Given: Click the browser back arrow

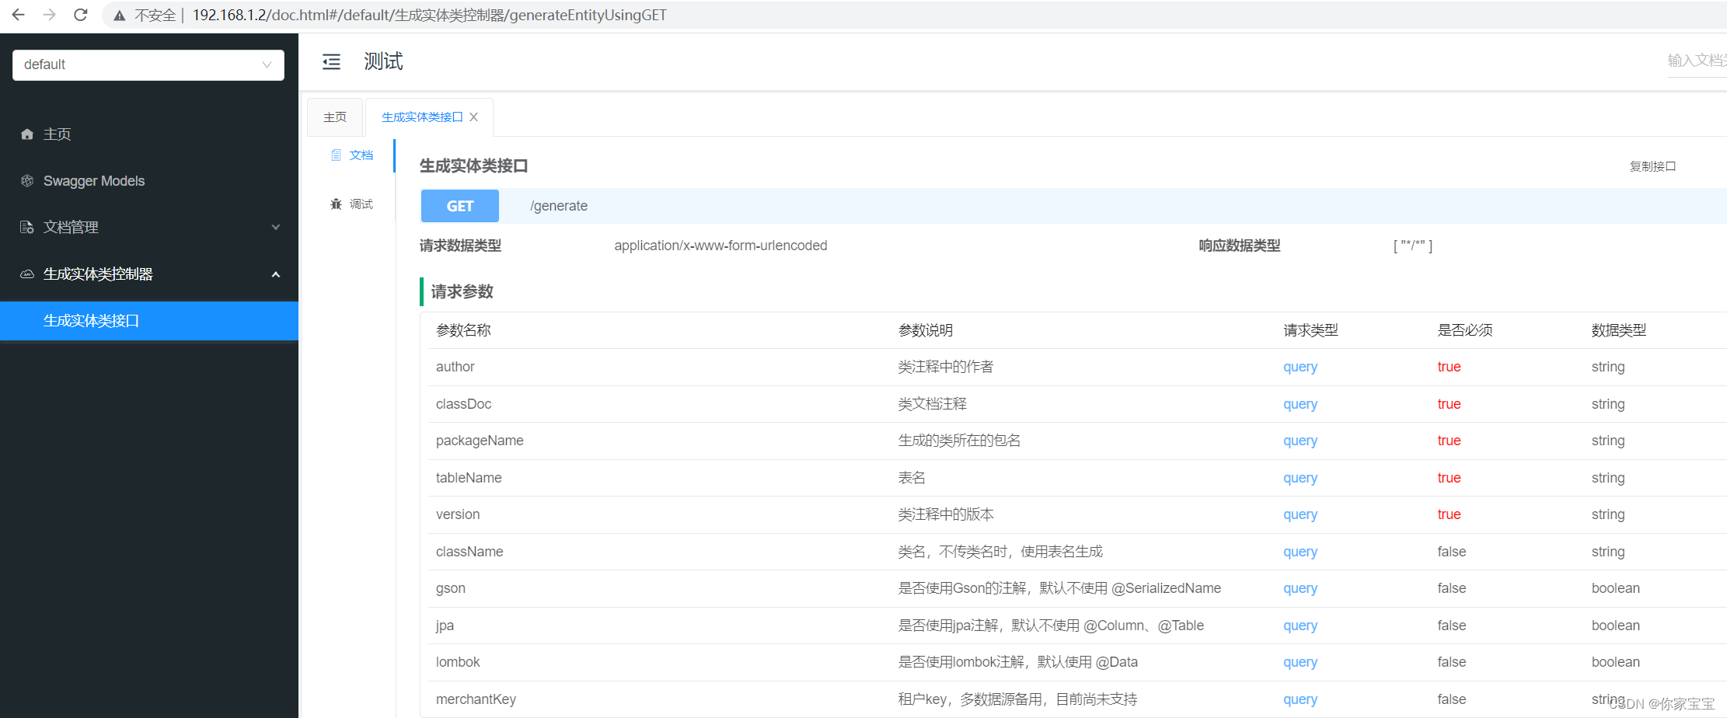Looking at the screenshot, I should click(x=18, y=14).
